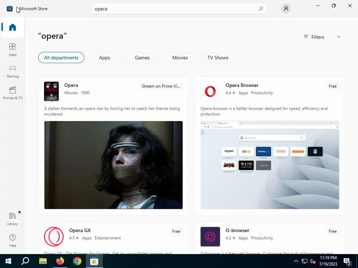358x268 pixels.
Task: Select the Apps filter tab
Action: (105, 58)
